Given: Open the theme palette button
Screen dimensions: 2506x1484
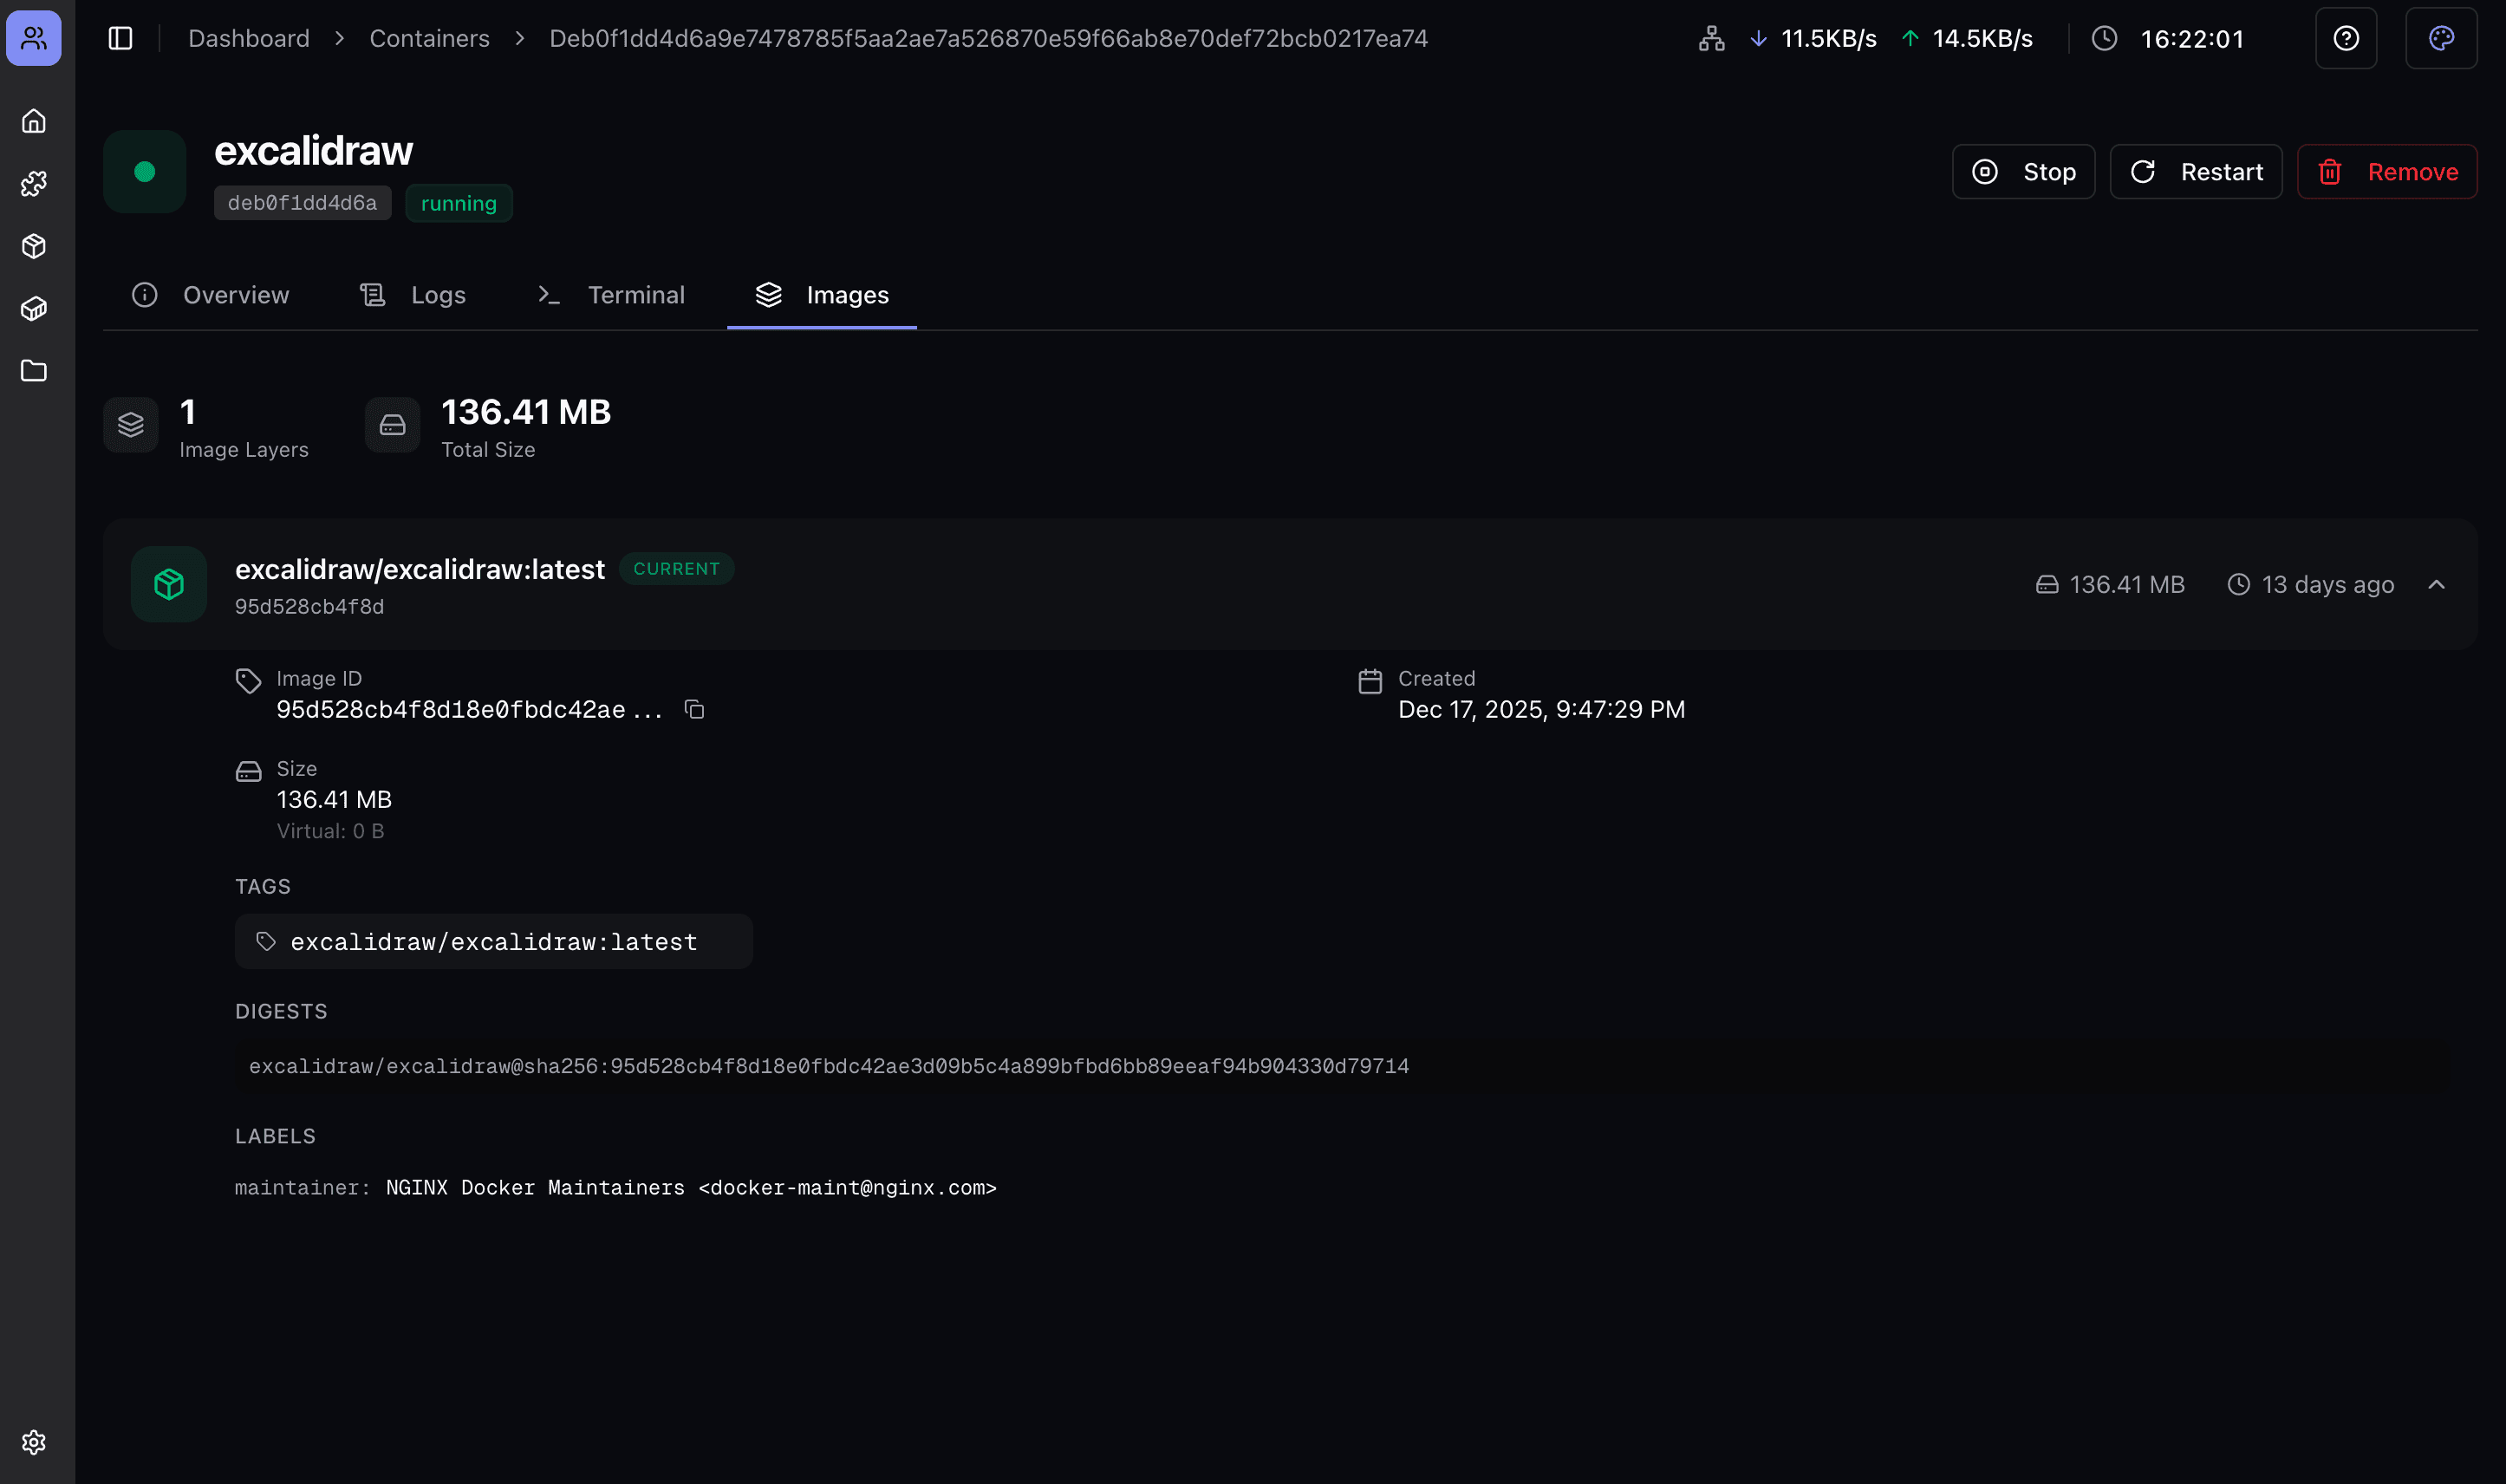Looking at the screenshot, I should tap(2441, 38).
